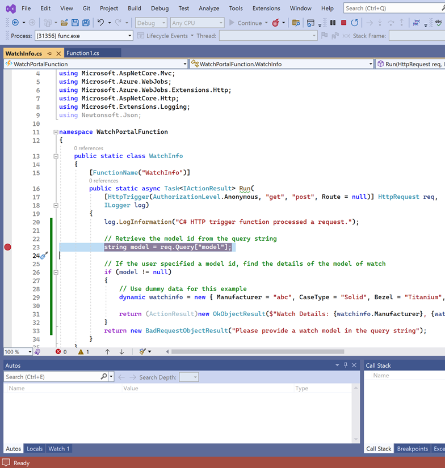
Task: Click the Continue button
Action: pyautogui.click(x=246, y=23)
